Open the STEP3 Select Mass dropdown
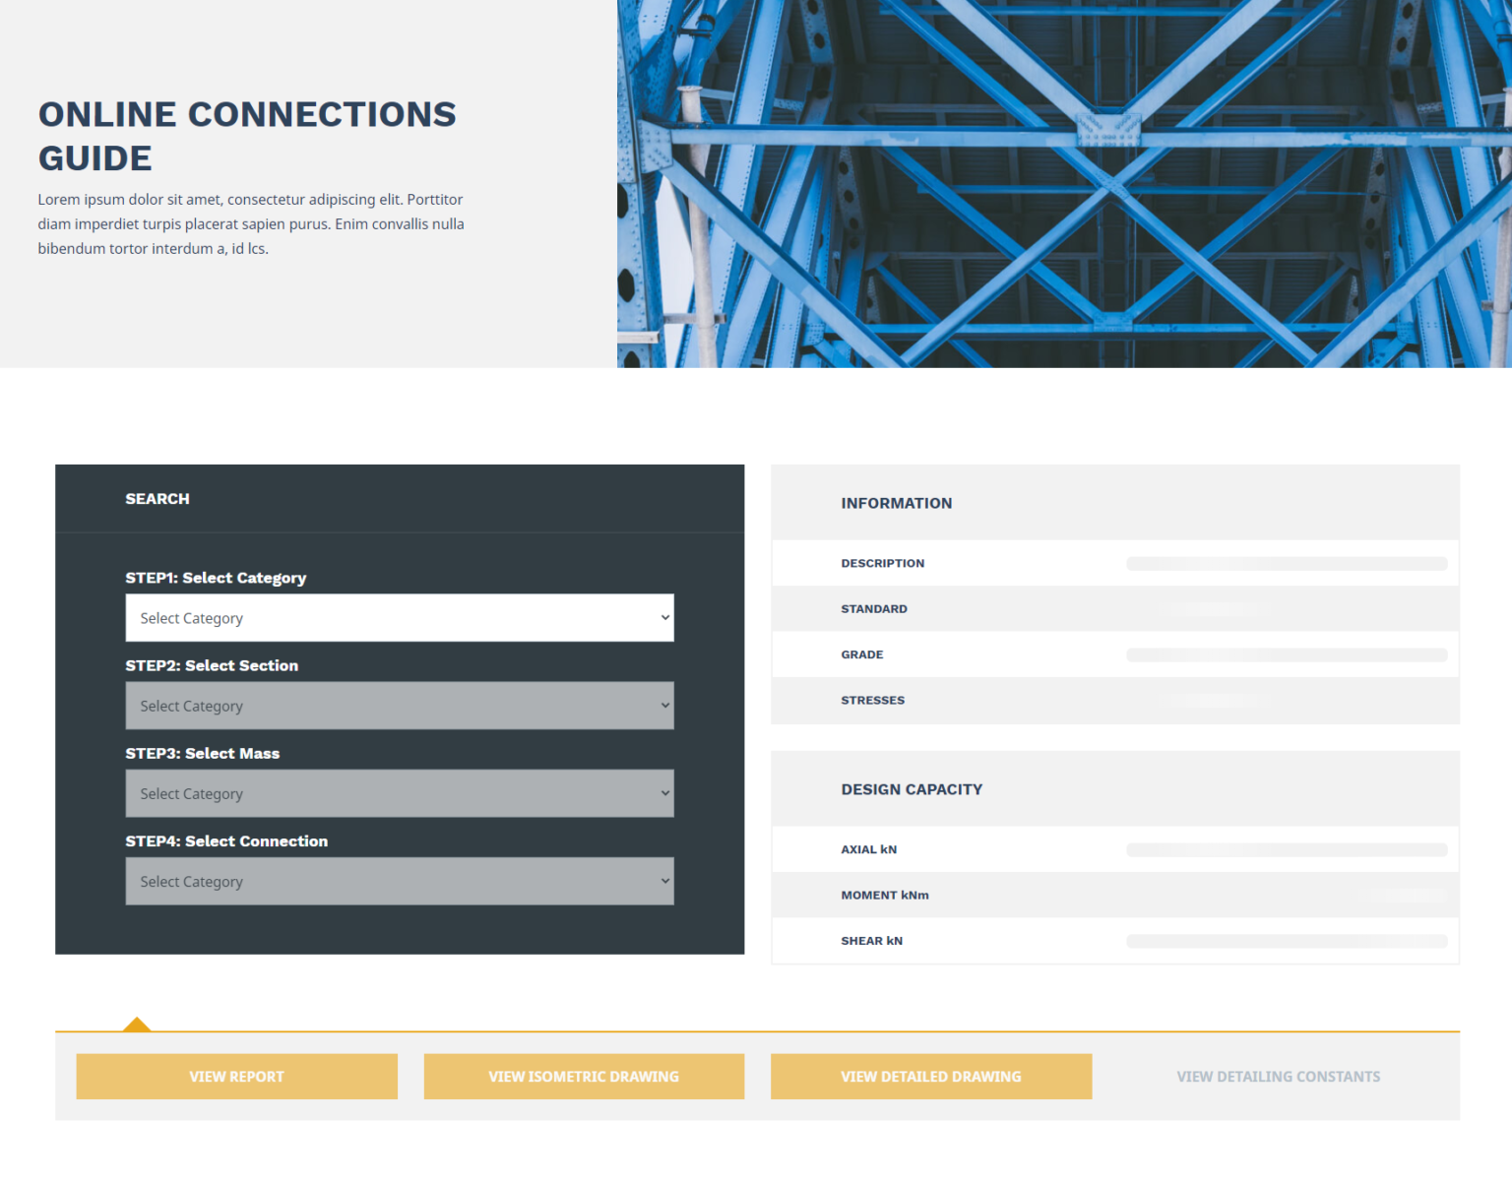Screen dimensions: 1512x1181 [x=399, y=793]
